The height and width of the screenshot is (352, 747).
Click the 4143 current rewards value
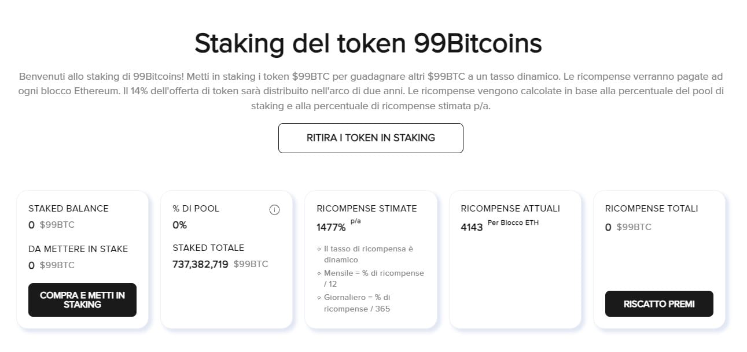(x=472, y=228)
